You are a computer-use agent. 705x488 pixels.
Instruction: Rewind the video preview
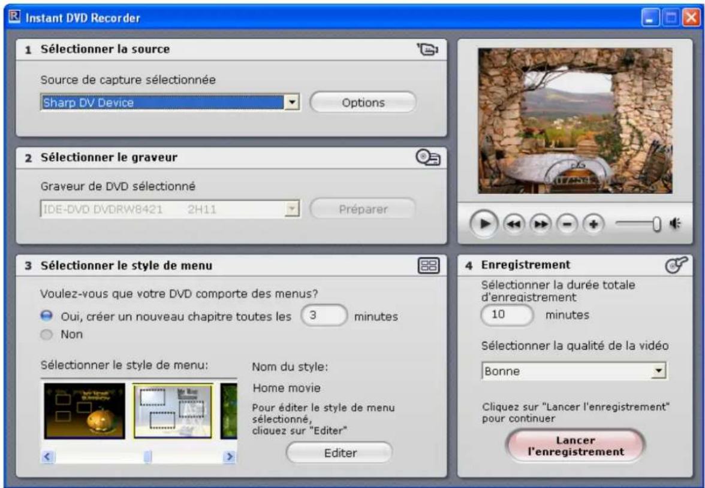[x=513, y=223]
